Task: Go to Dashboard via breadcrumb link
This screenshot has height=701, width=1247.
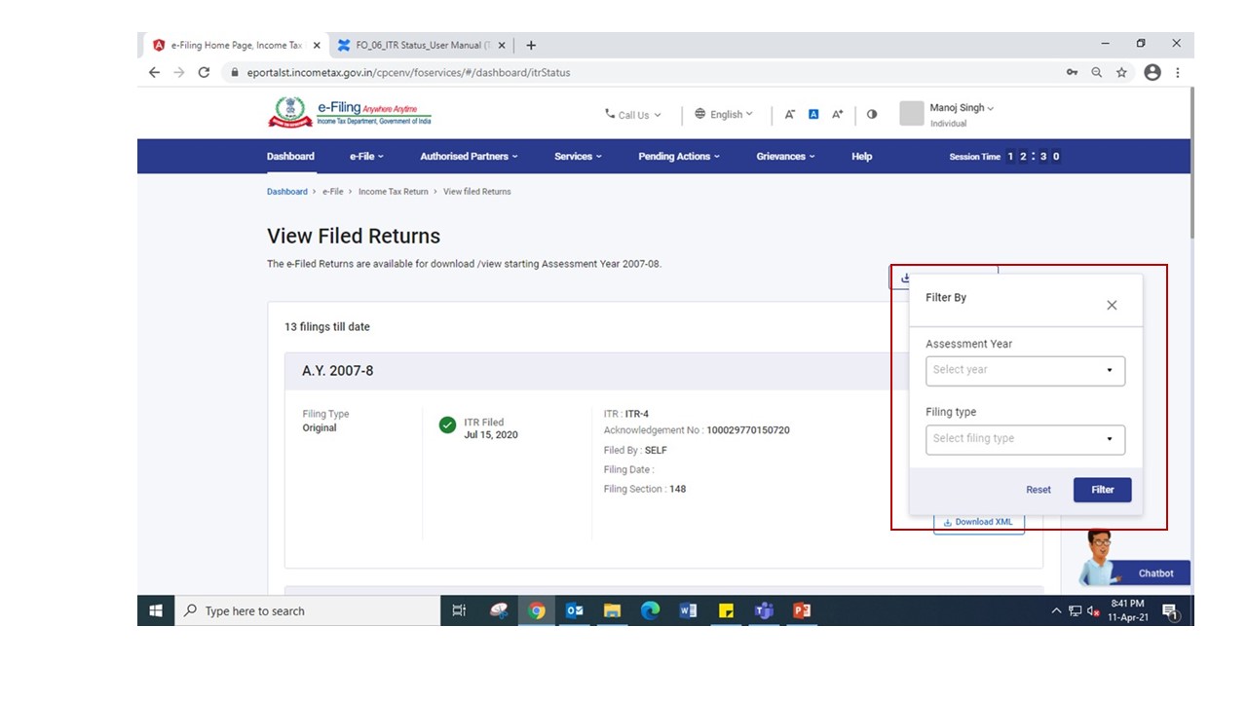Action: pos(286,192)
